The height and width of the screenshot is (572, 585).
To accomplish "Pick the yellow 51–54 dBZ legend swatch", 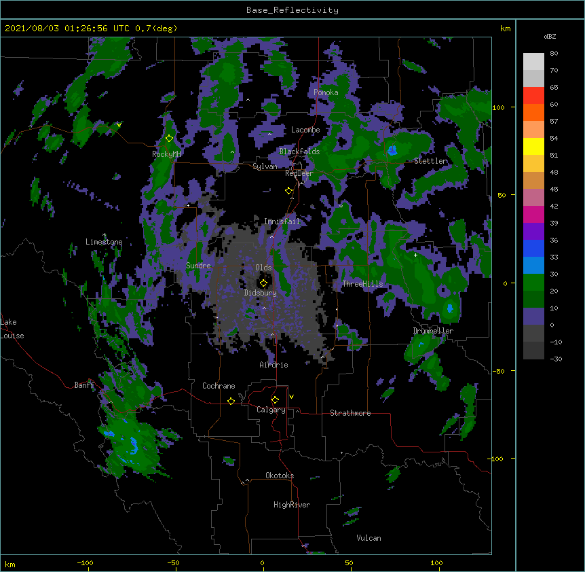I will (x=533, y=146).
